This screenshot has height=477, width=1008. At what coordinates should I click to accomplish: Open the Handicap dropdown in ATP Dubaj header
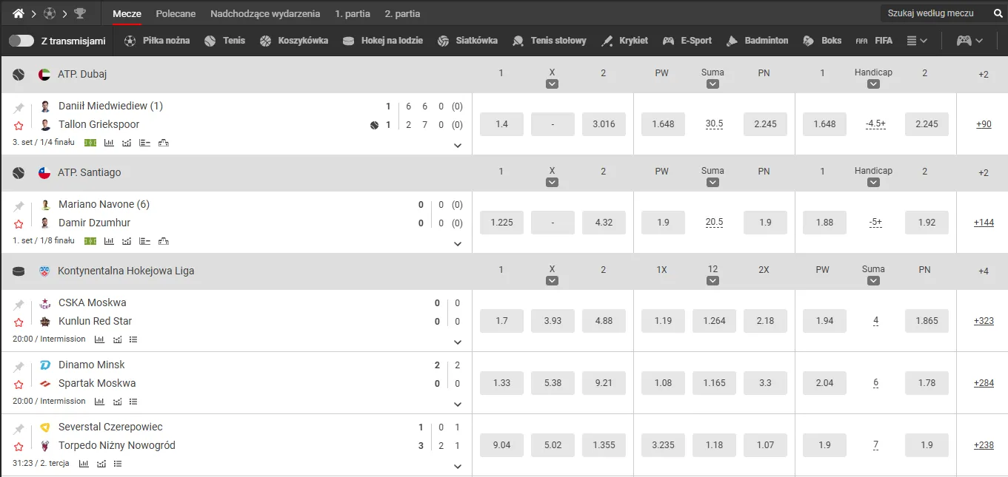[873, 84]
